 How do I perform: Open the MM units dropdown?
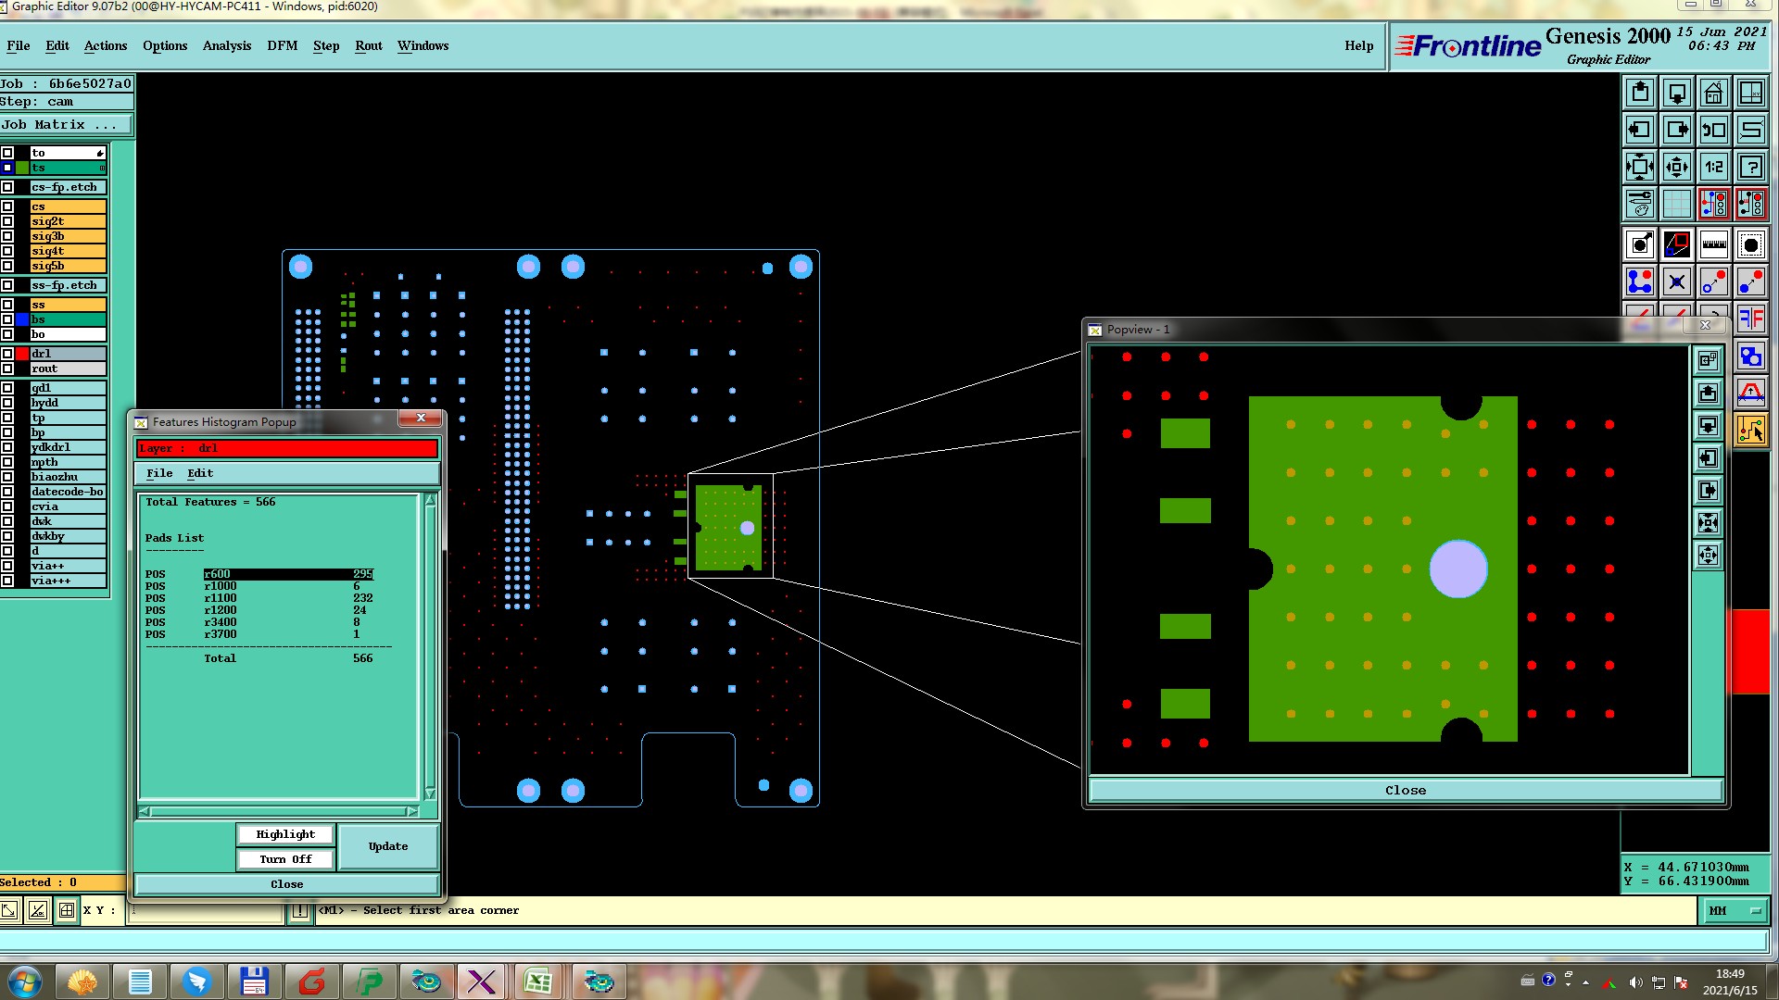click(1734, 911)
